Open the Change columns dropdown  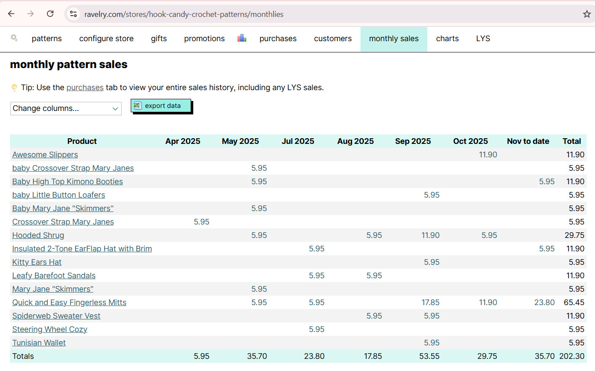[x=66, y=108]
